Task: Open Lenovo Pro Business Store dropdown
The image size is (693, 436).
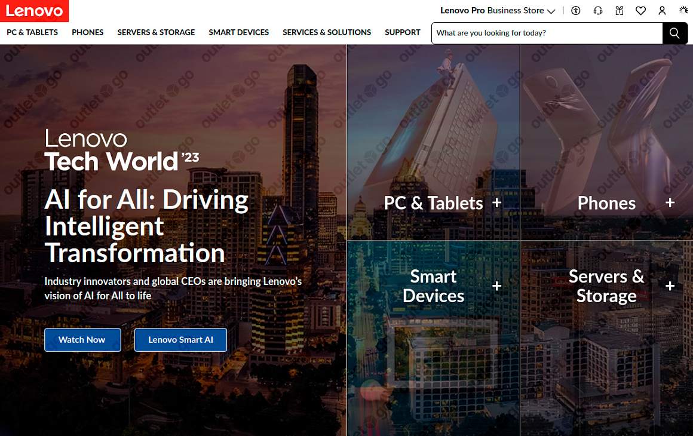Action: pos(497,11)
